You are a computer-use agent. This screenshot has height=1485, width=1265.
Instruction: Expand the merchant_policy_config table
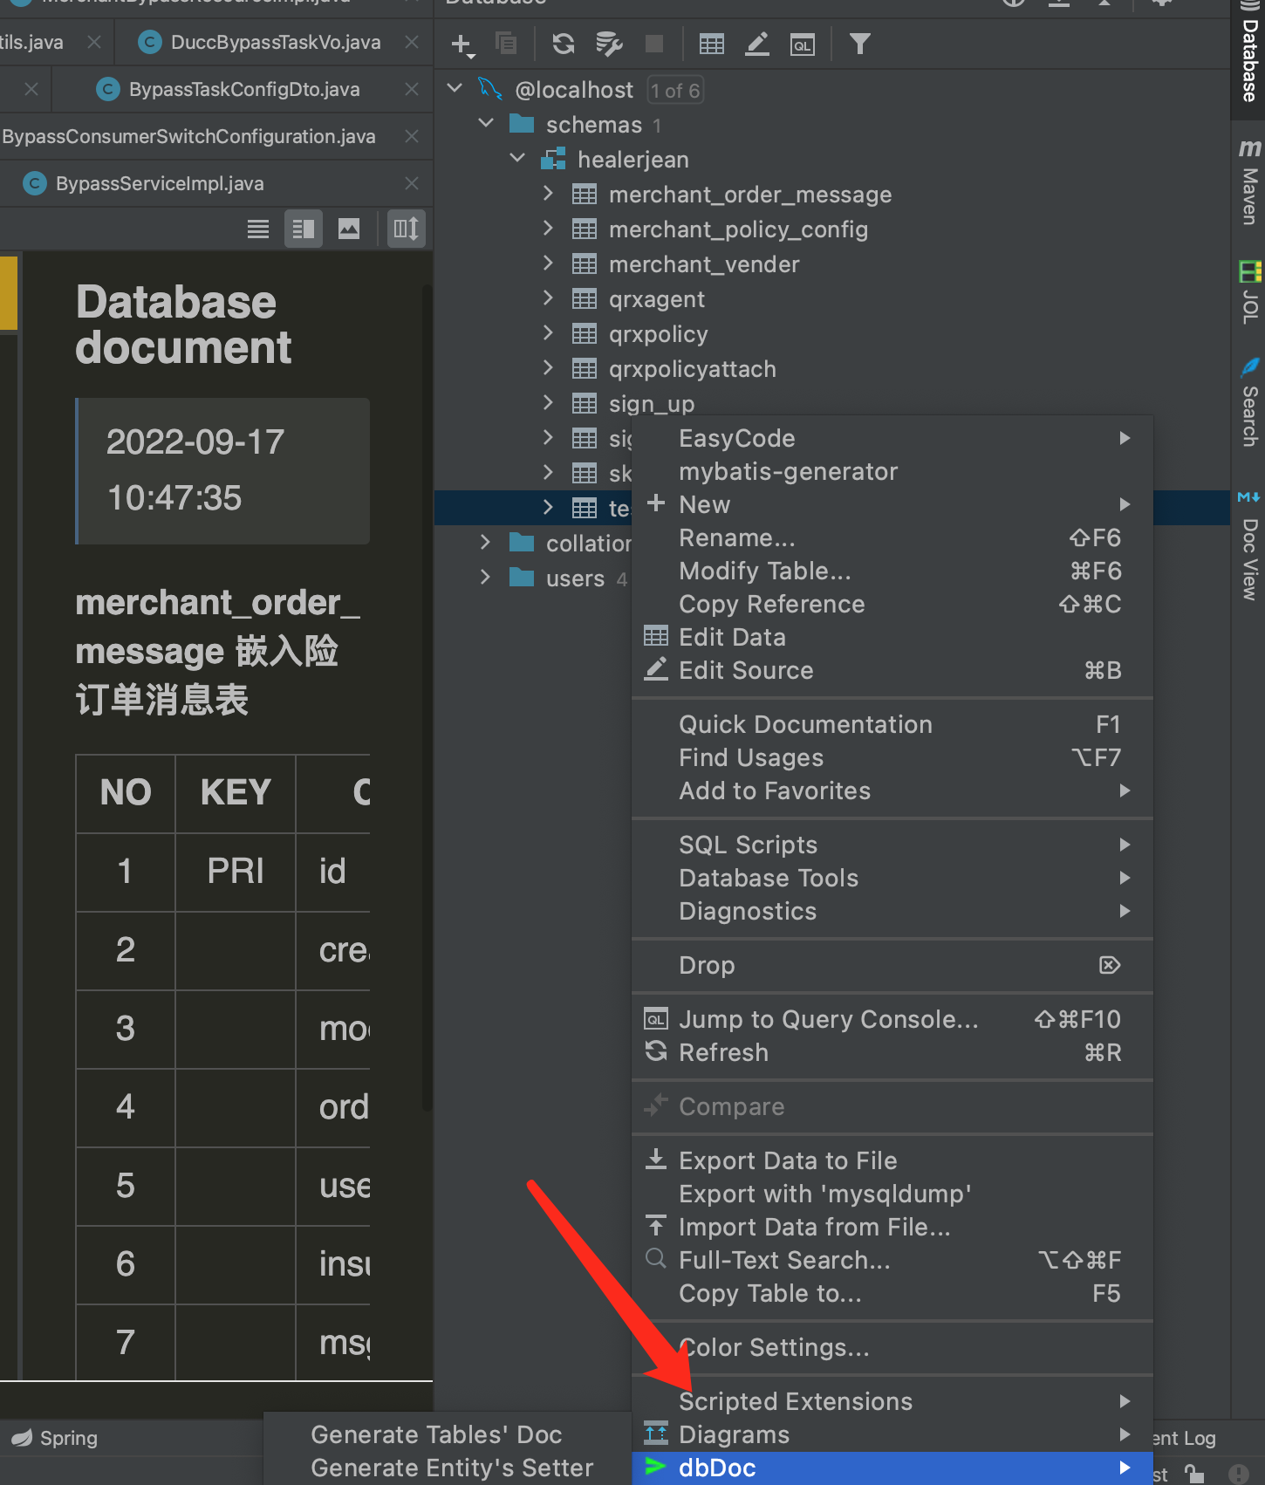coord(548,228)
